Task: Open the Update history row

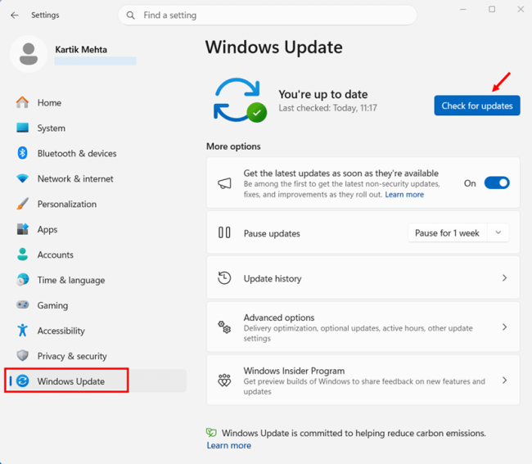Action: point(363,277)
